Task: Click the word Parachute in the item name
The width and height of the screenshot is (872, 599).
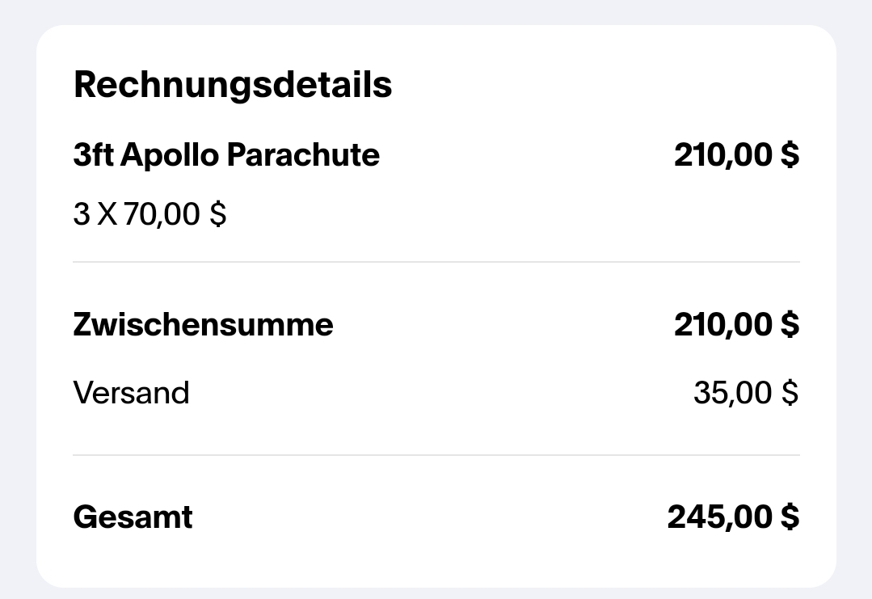Action: (303, 154)
